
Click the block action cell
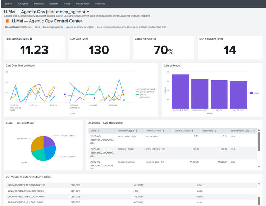coord(199,191)
